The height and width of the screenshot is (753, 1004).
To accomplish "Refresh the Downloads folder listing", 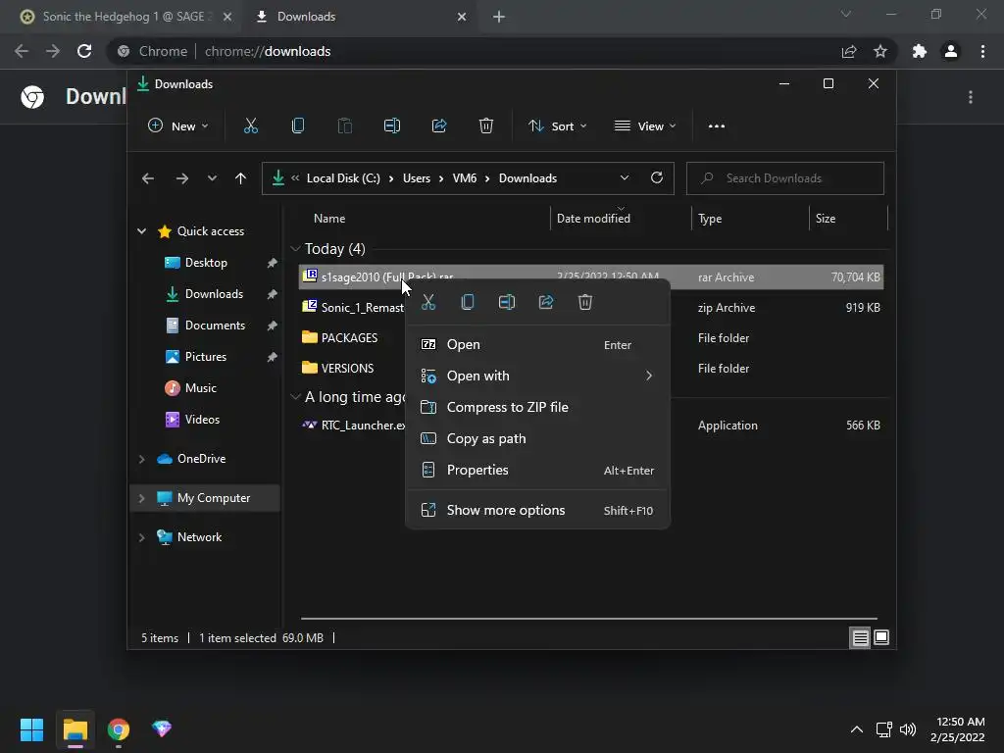I will [656, 178].
